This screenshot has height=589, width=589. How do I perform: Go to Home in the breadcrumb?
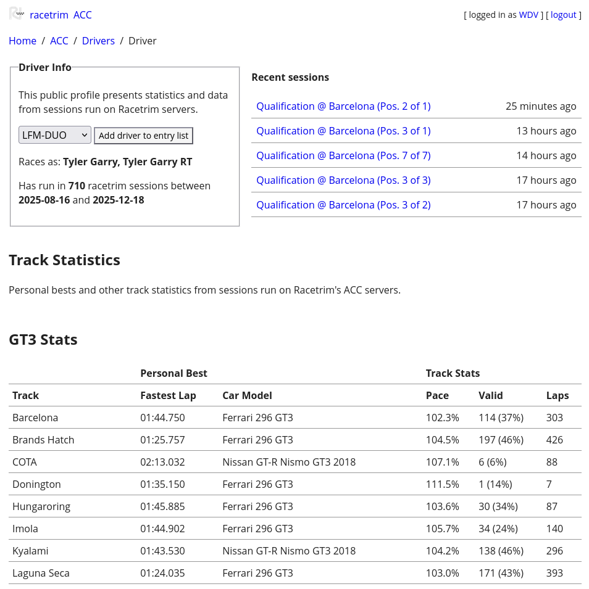tap(22, 41)
